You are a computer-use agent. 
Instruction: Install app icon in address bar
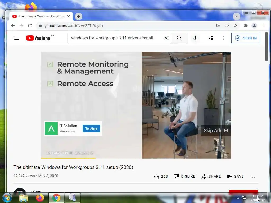point(218,26)
